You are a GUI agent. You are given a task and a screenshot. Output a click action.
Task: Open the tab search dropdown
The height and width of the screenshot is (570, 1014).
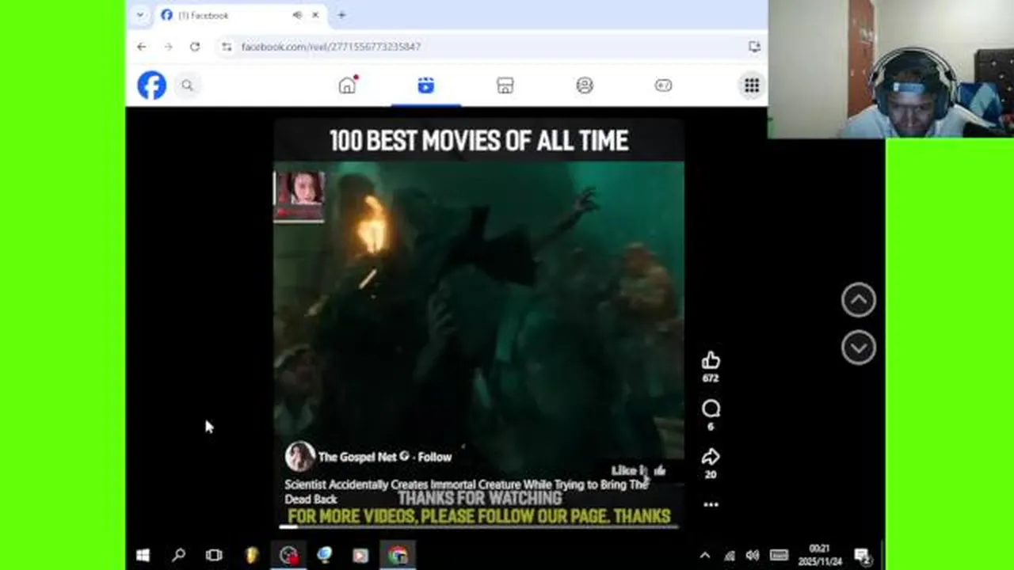(x=140, y=14)
